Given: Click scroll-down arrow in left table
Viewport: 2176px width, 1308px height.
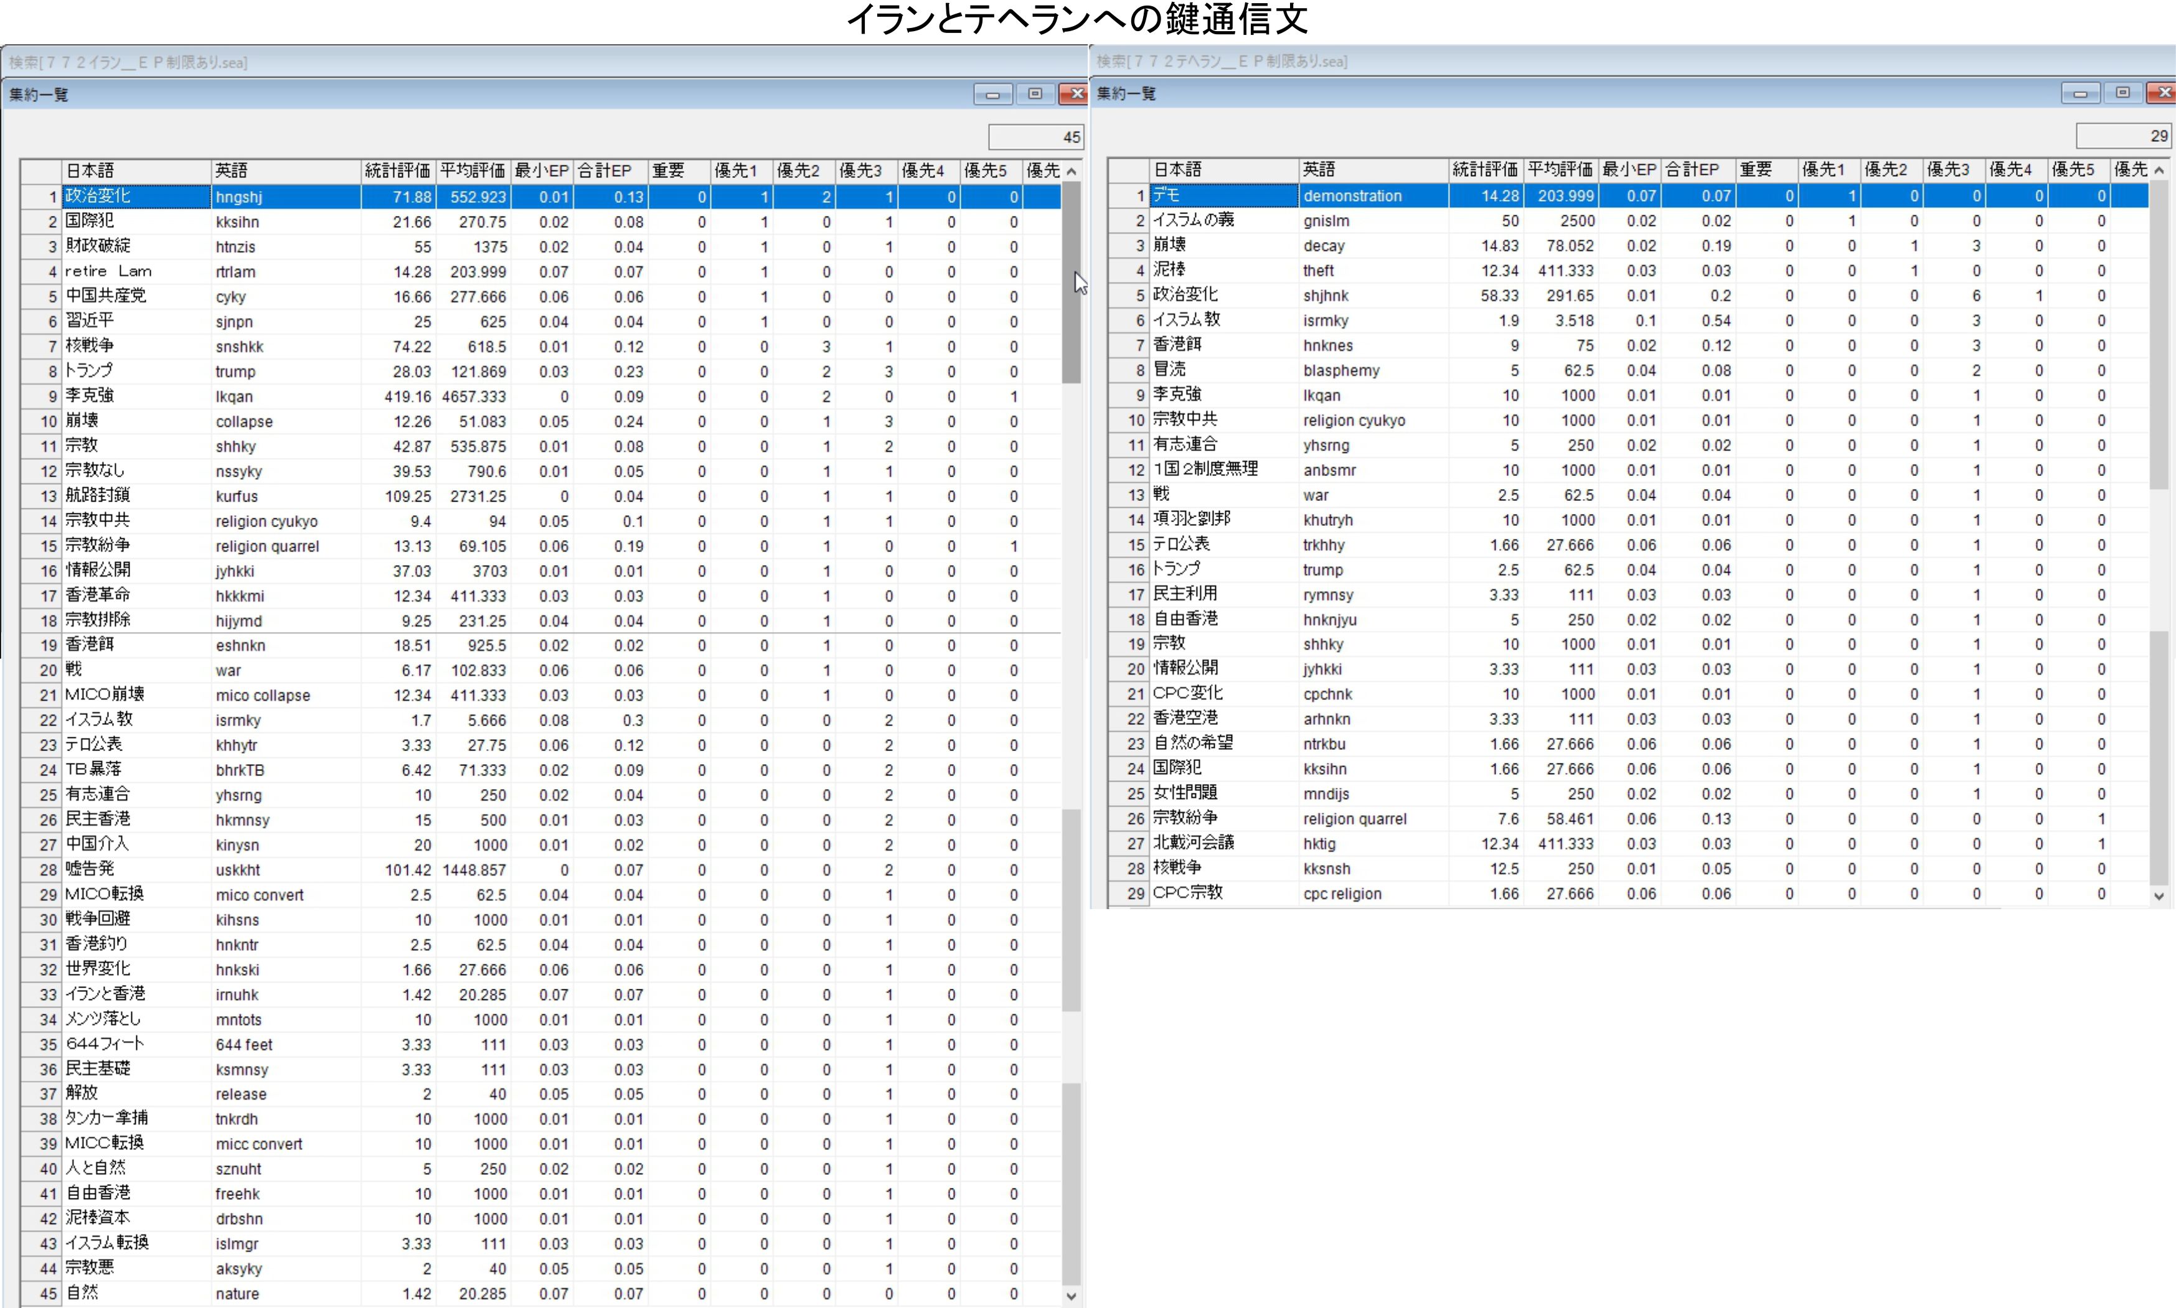Looking at the screenshot, I should [x=1072, y=1296].
